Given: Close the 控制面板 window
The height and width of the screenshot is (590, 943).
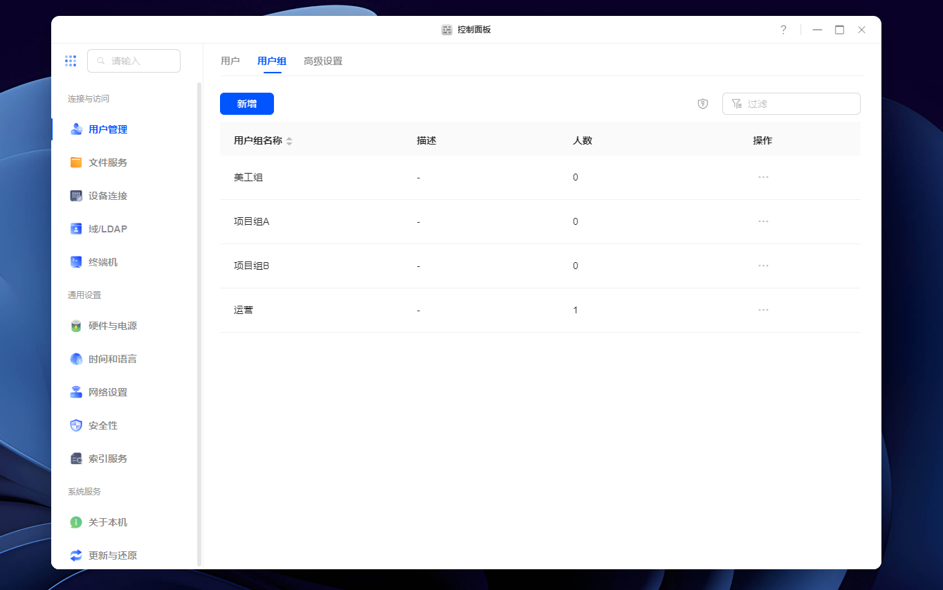Looking at the screenshot, I should (x=861, y=30).
